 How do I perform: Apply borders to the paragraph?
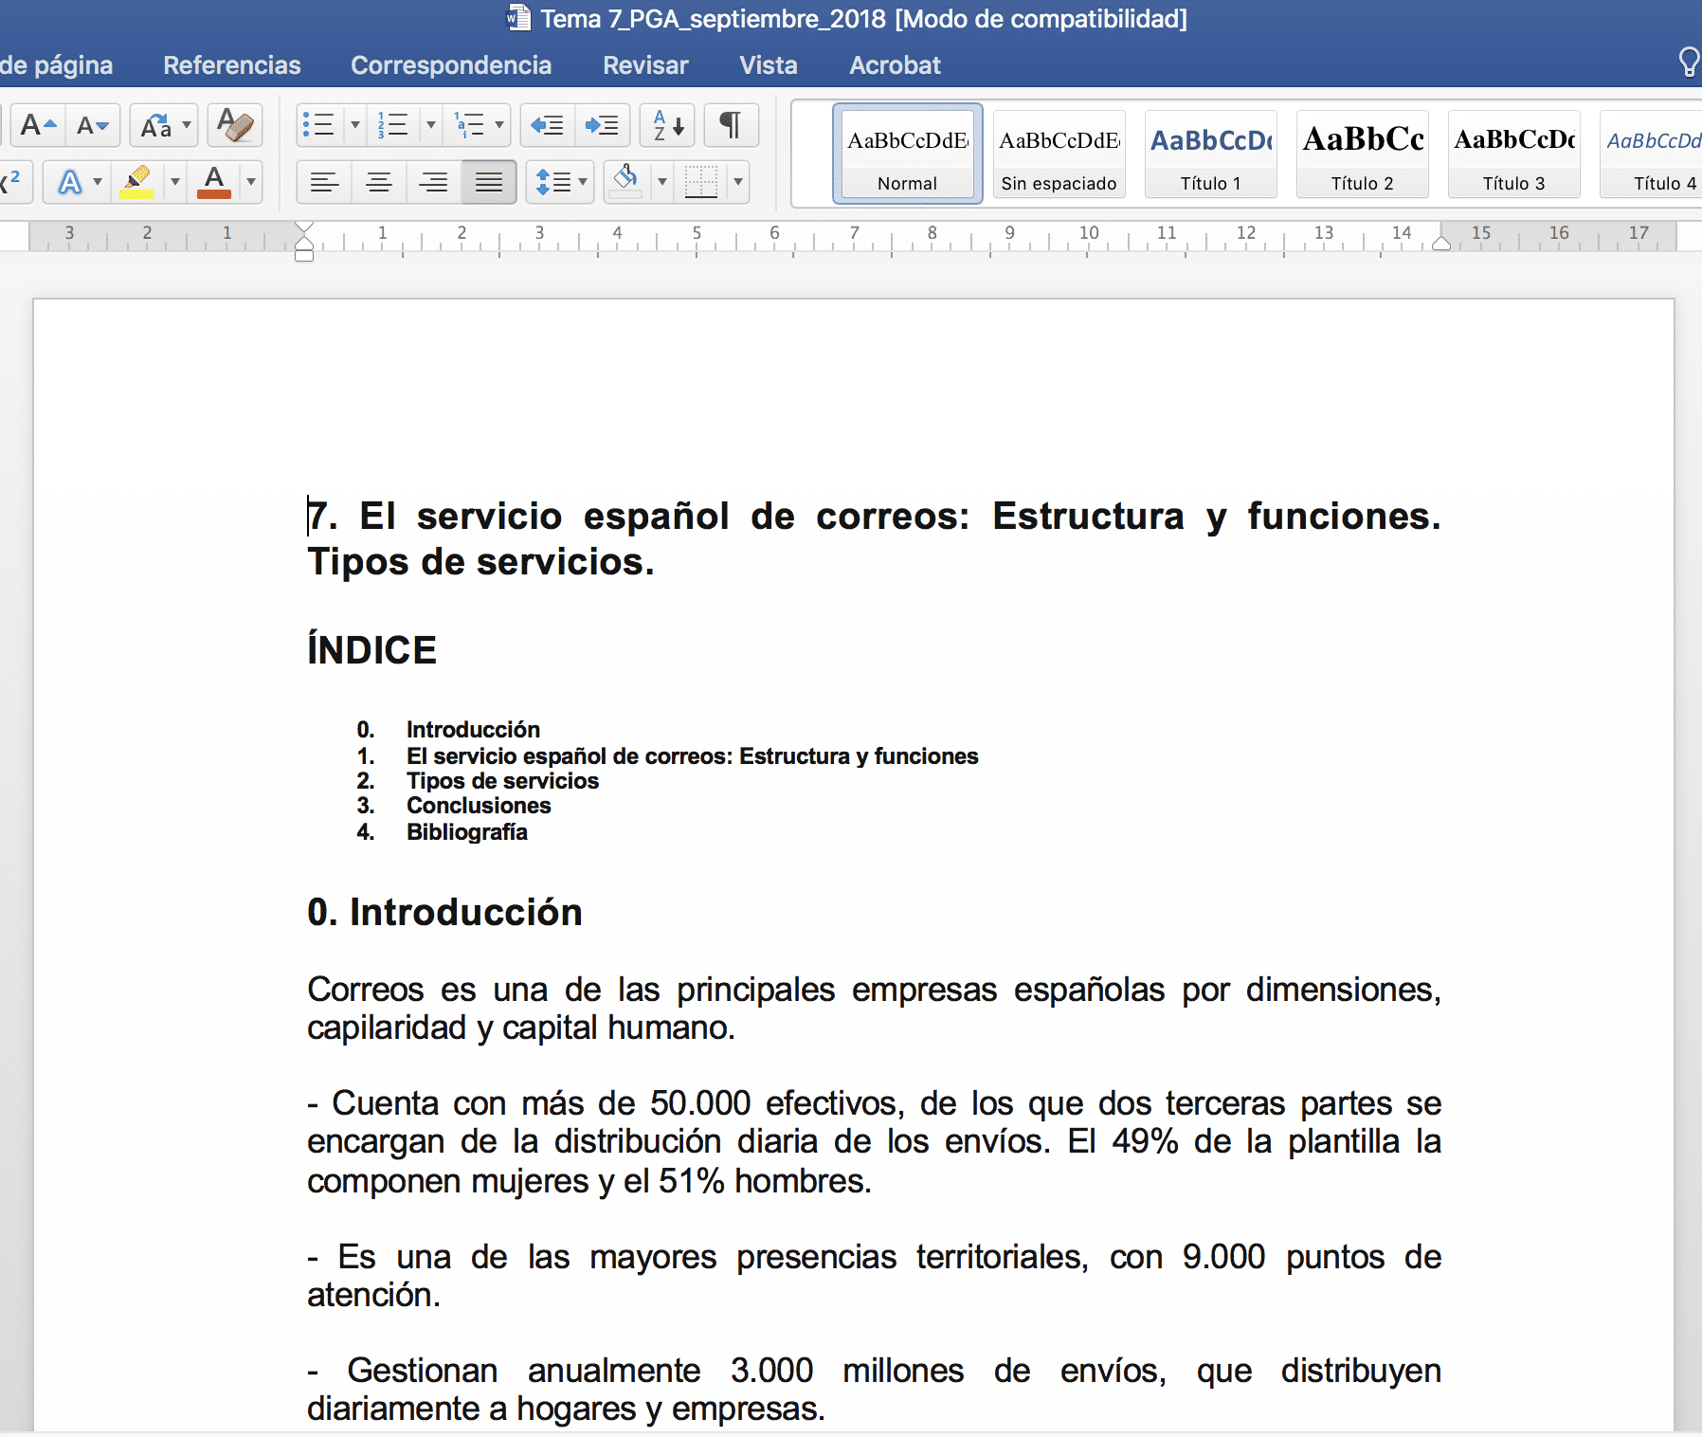[x=700, y=181]
